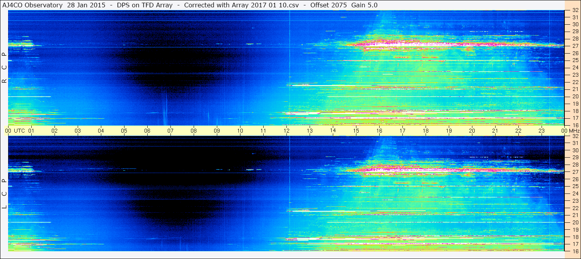This screenshot has width=581, height=259.
Task: Select hour "15" on the UTC axis
Action: point(356,131)
